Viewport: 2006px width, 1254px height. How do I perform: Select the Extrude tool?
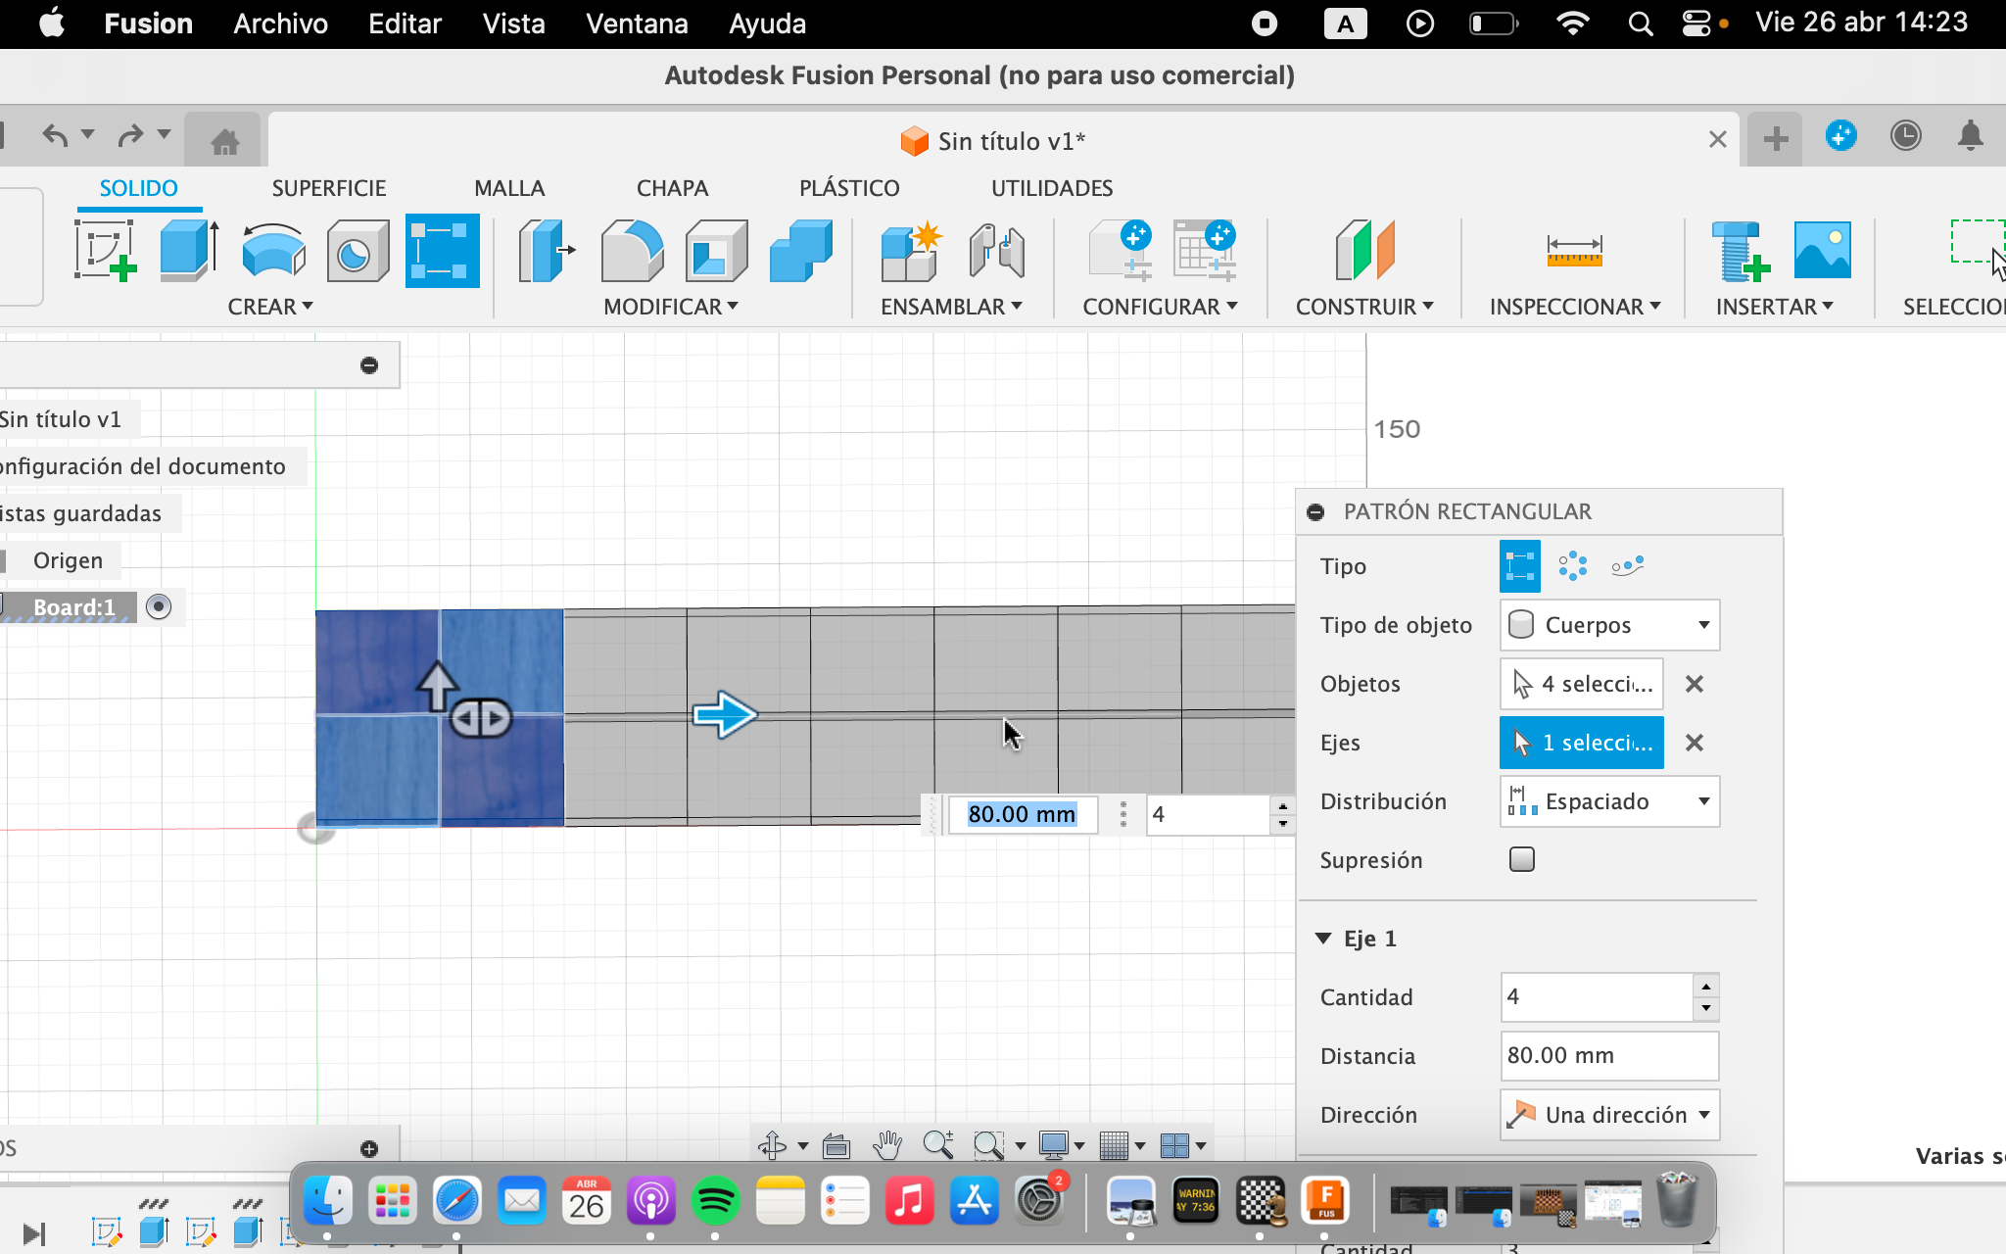tap(189, 250)
